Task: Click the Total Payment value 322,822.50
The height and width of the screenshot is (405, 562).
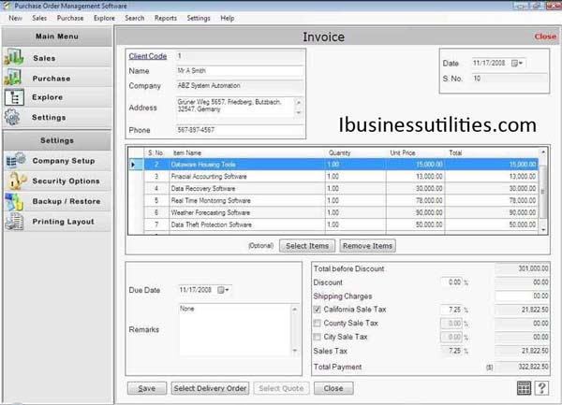Action: click(x=522, y=367)
